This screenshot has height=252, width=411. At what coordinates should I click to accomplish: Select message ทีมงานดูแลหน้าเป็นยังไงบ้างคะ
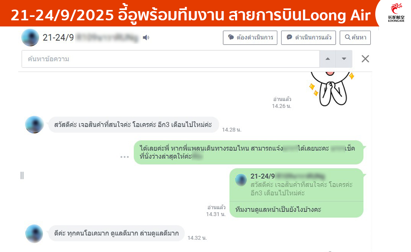pos(278,209)
